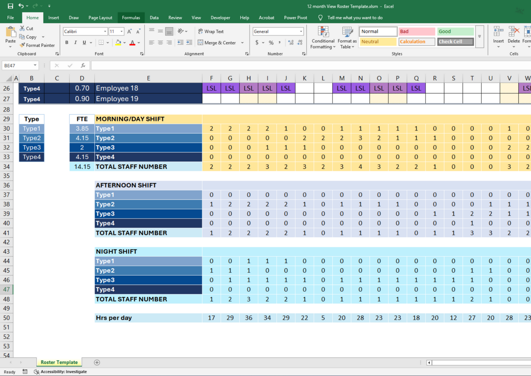Viewport: 531px width, 376px height.
Task: Click the Save icon in title bar
Action: pos(10,6)
